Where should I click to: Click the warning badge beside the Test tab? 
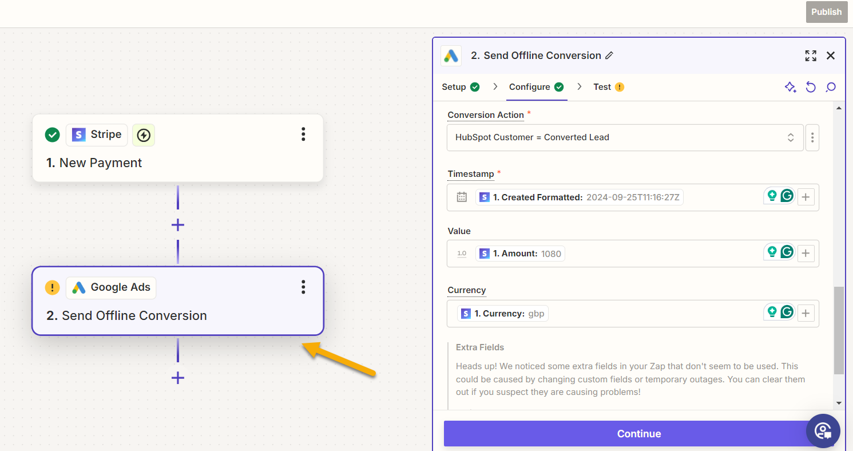pos(620,87)
